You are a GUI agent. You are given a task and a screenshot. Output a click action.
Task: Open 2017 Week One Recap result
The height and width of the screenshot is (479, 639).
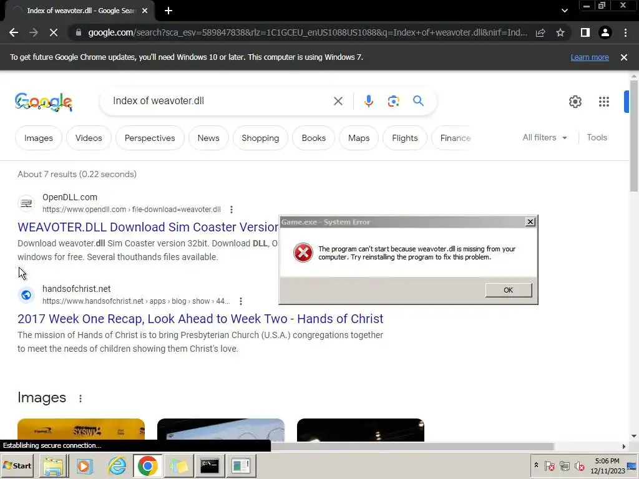point(200,319)
